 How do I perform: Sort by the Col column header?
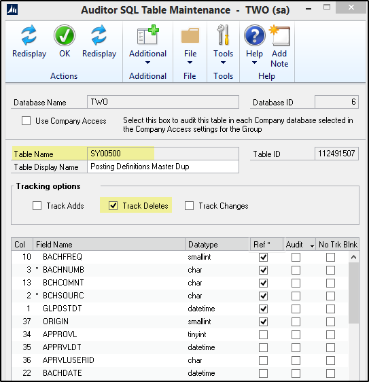22,244
